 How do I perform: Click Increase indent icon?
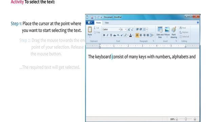coord(141,29)
